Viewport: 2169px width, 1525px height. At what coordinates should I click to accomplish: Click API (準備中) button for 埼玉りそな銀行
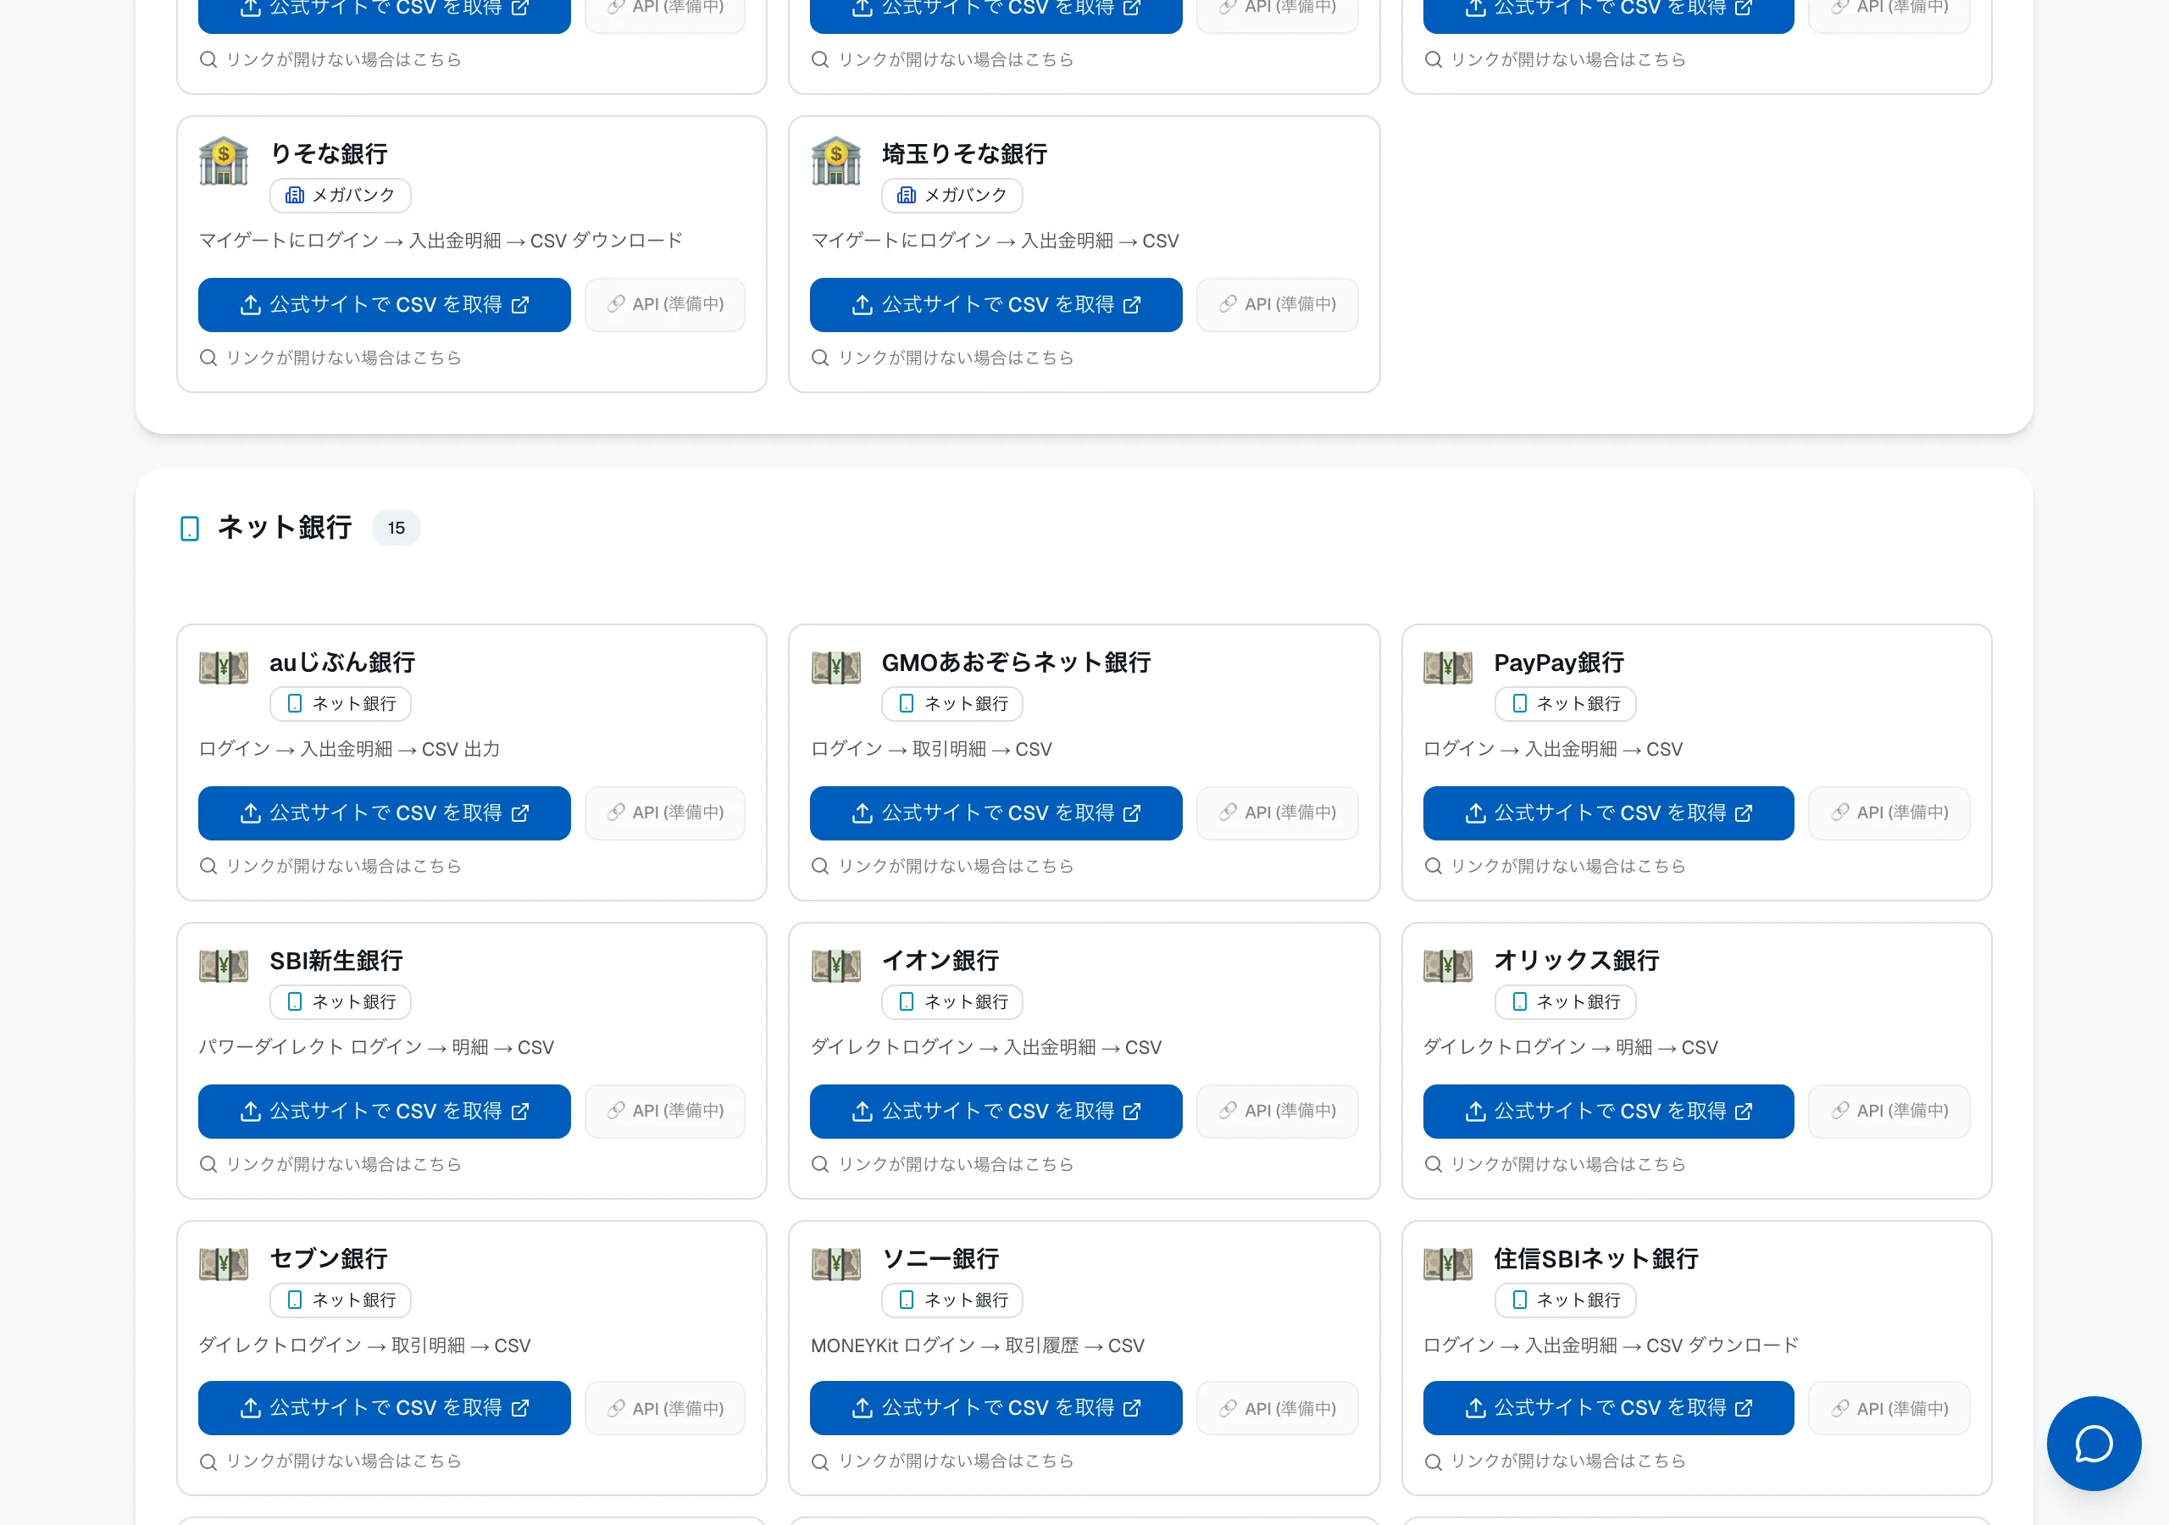1277,304
